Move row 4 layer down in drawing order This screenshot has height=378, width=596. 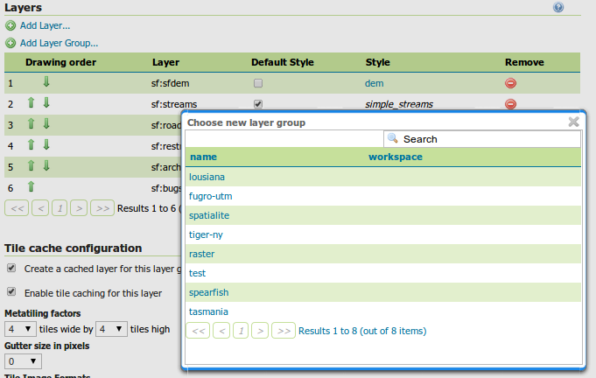pos(46,144)
